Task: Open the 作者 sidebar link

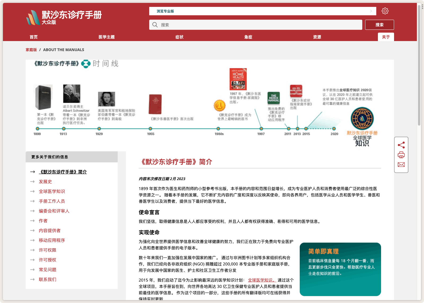Action: (x=43, y=221)
